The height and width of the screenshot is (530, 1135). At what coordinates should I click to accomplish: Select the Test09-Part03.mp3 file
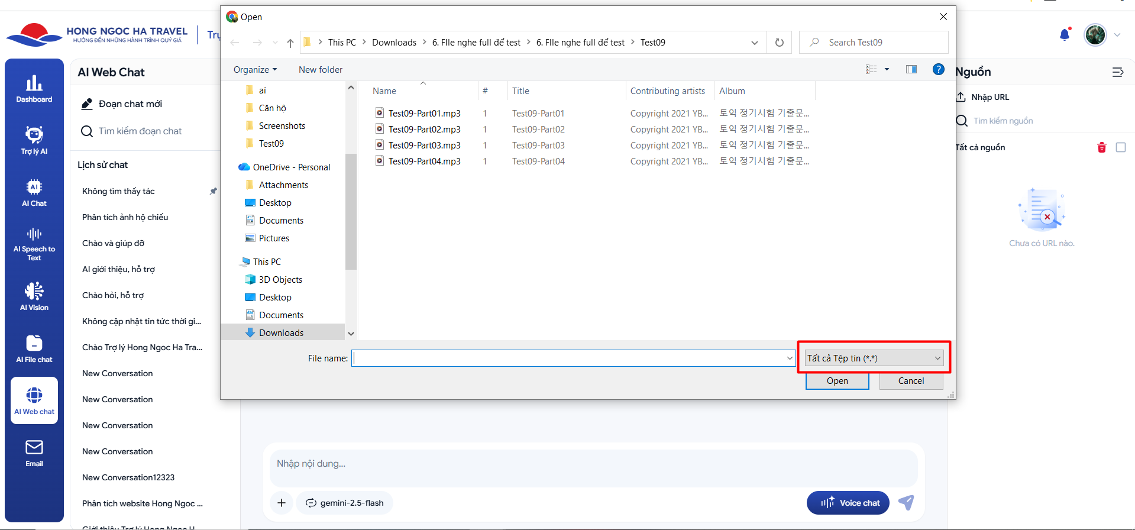[424, 145]
